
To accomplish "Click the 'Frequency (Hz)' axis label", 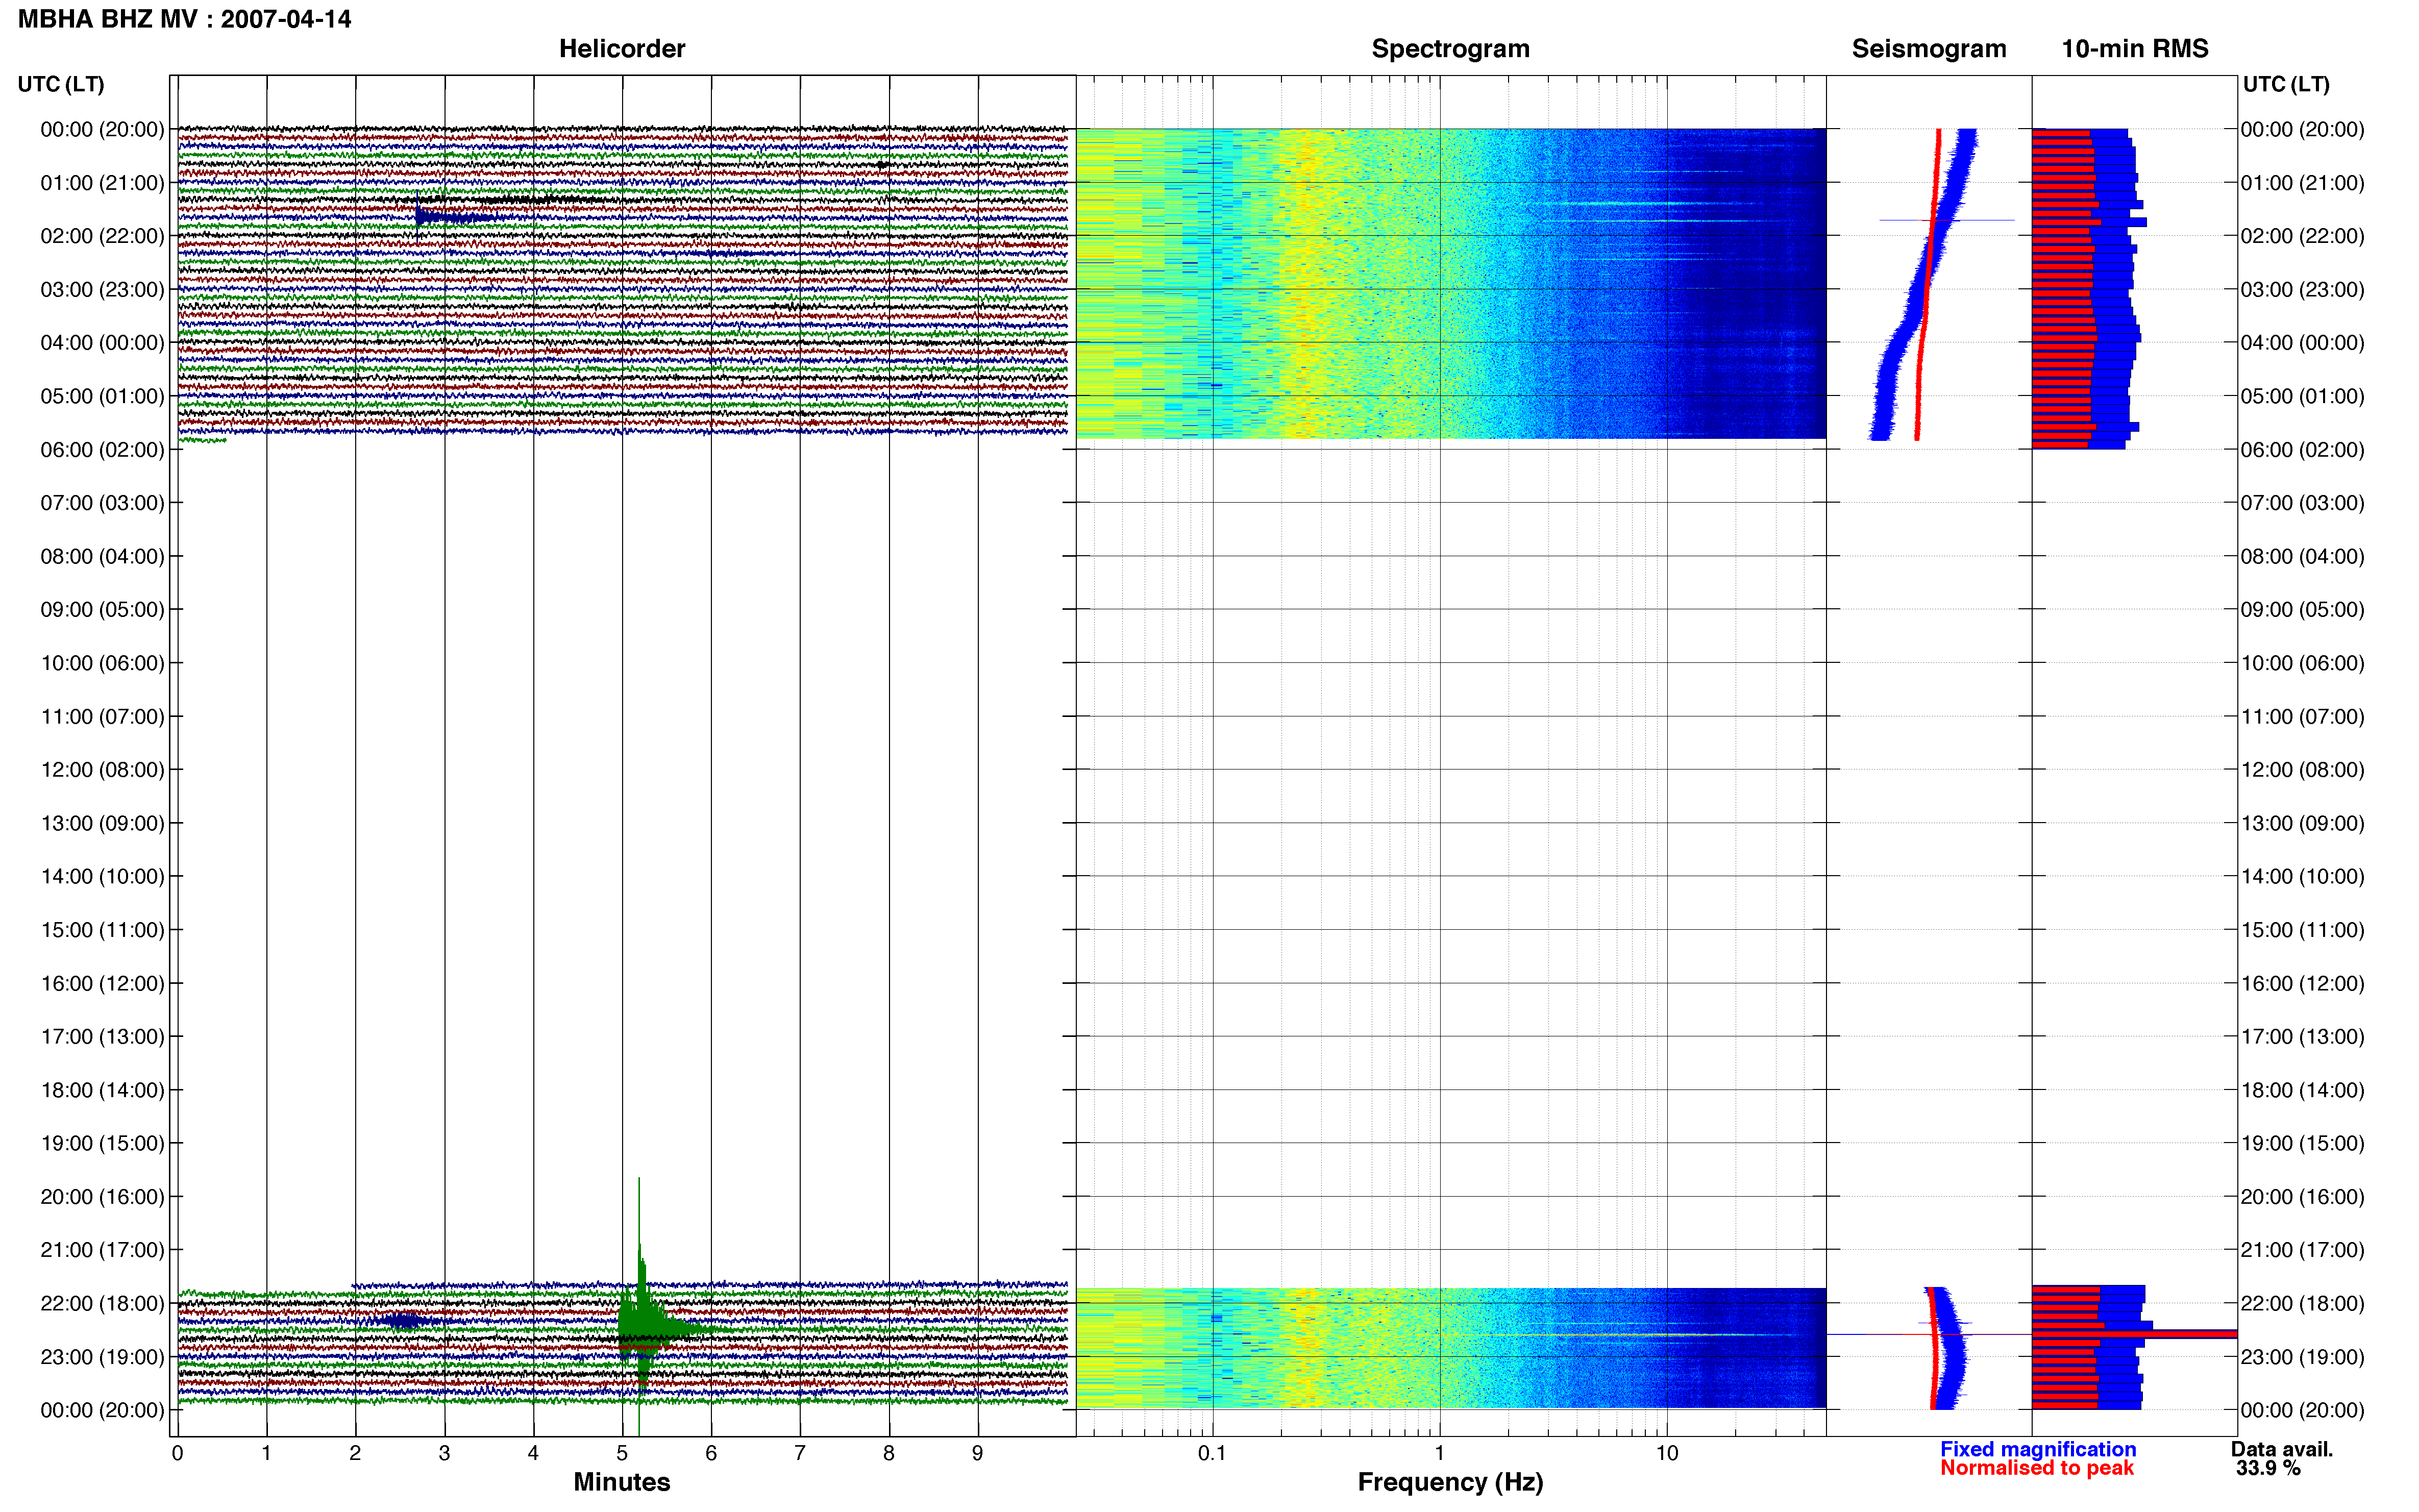I will 1450,1482.
